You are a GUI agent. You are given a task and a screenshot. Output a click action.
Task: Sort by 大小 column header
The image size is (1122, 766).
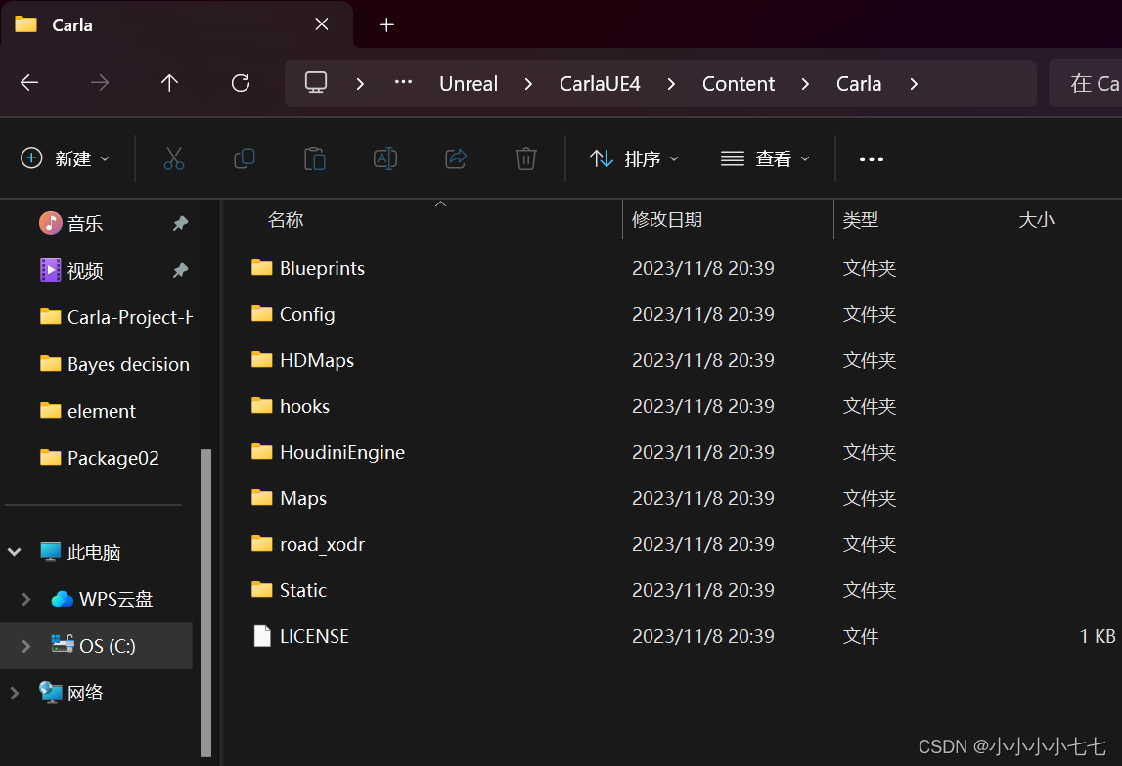(x=1036, y=220)
